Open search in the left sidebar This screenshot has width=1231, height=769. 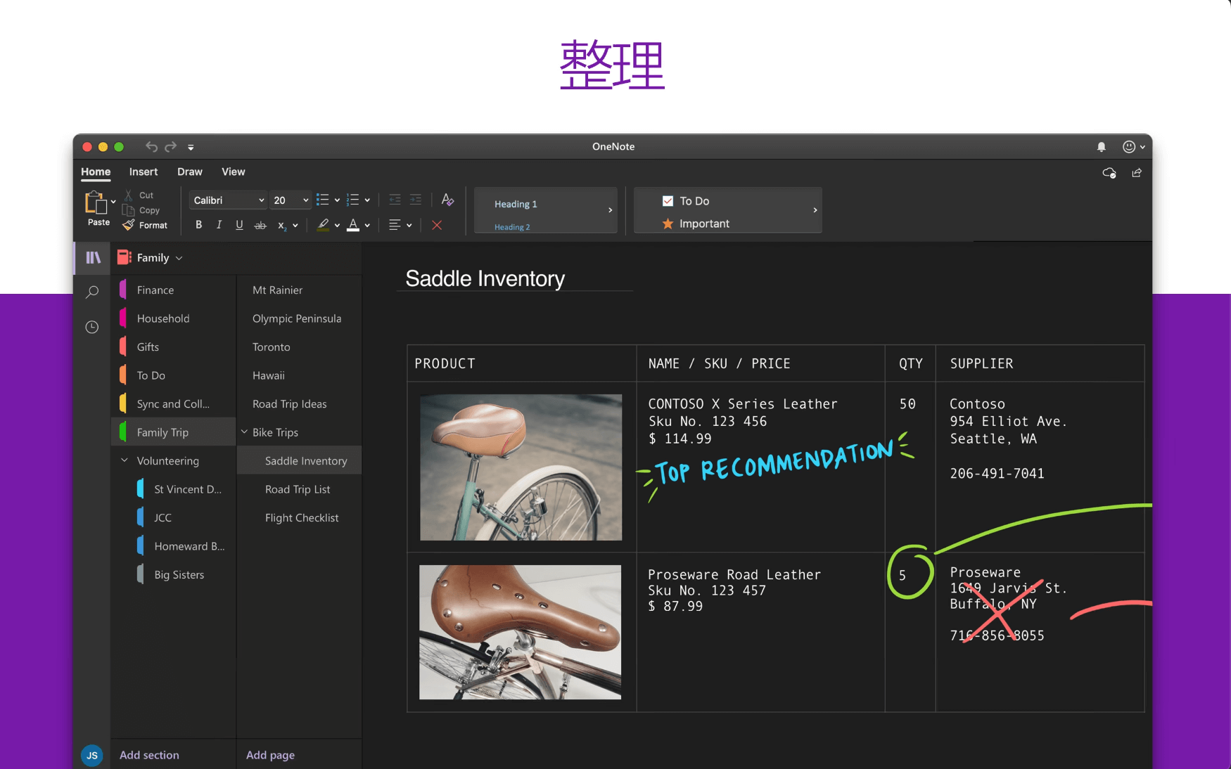click(91, 292)
